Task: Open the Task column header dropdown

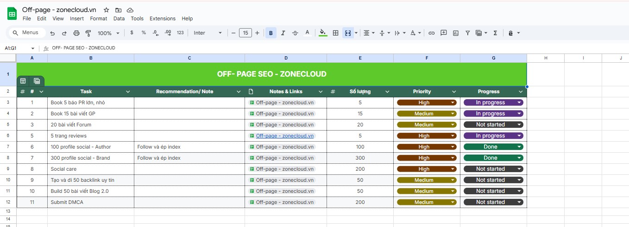Action: click(129, 91)
